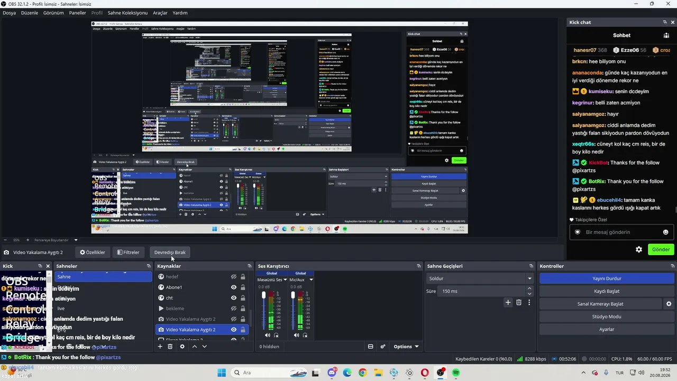The height and width of the screenshot is (381, 677).
Task: Mute the Mic/Aux audio track
Action: [296, 335]
